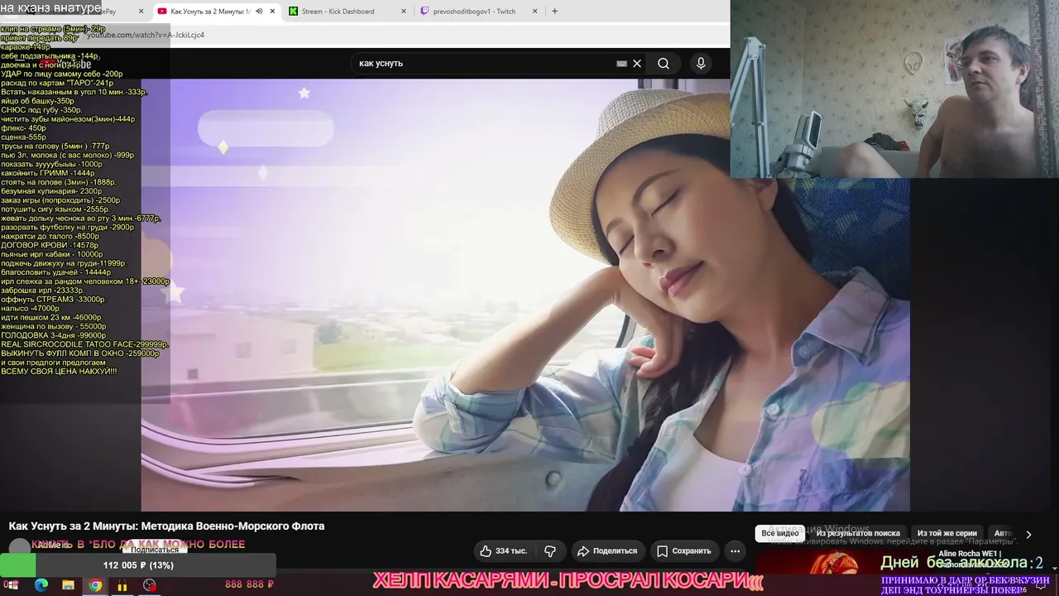Click the Подписаться subscribe button
The width and height of the screenshot is (1059, 596).
[x=155, y=550]
